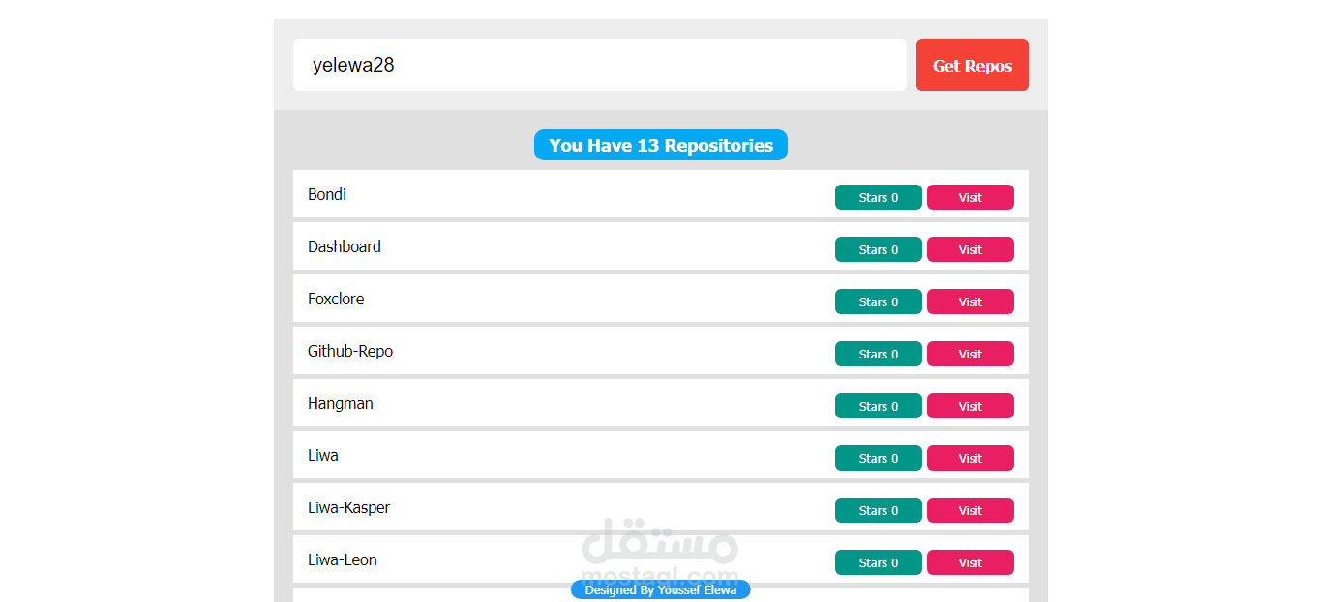Click the Get Repos button

click(x=972, y=65)
